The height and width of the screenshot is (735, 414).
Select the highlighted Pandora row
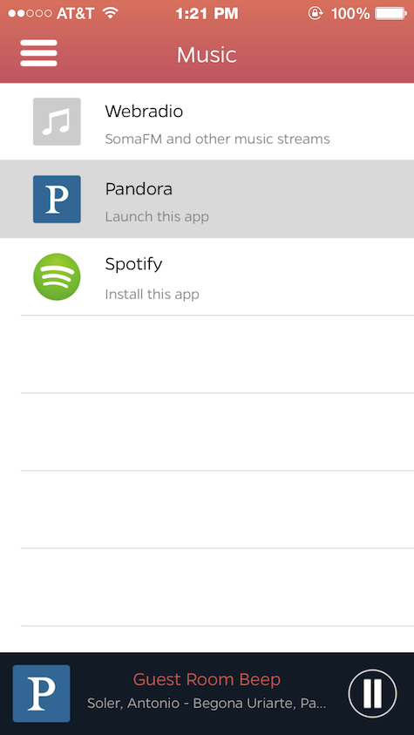tap(207, 199)
